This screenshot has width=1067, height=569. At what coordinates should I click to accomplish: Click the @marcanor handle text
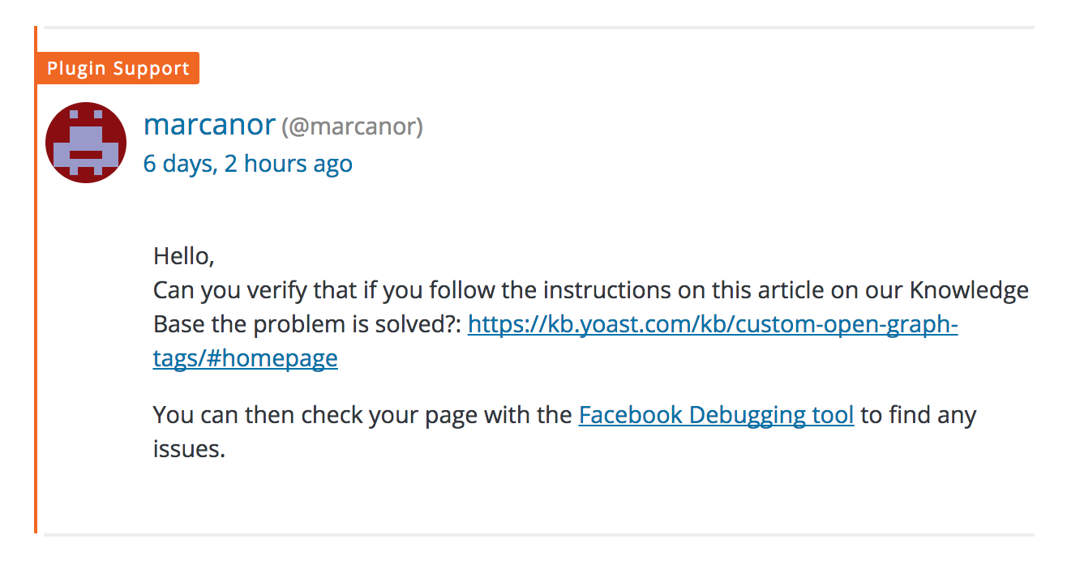coord(352,127)
